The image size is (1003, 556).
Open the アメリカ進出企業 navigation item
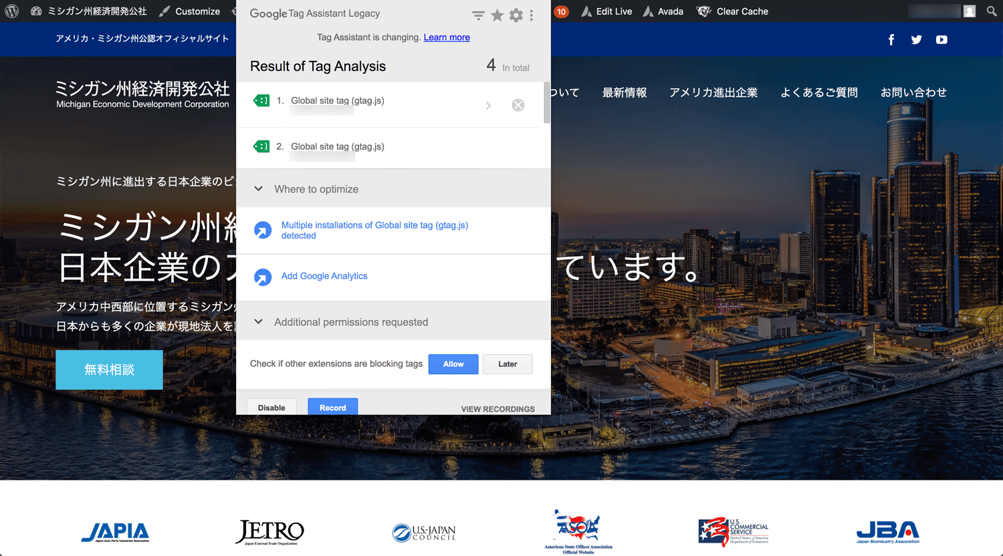point(713,92)
